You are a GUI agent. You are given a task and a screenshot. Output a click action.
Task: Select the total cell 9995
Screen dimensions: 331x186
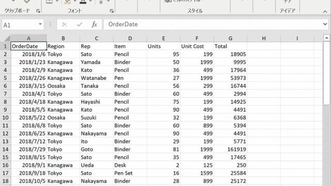pyautogui.click(x=230, y=62)
